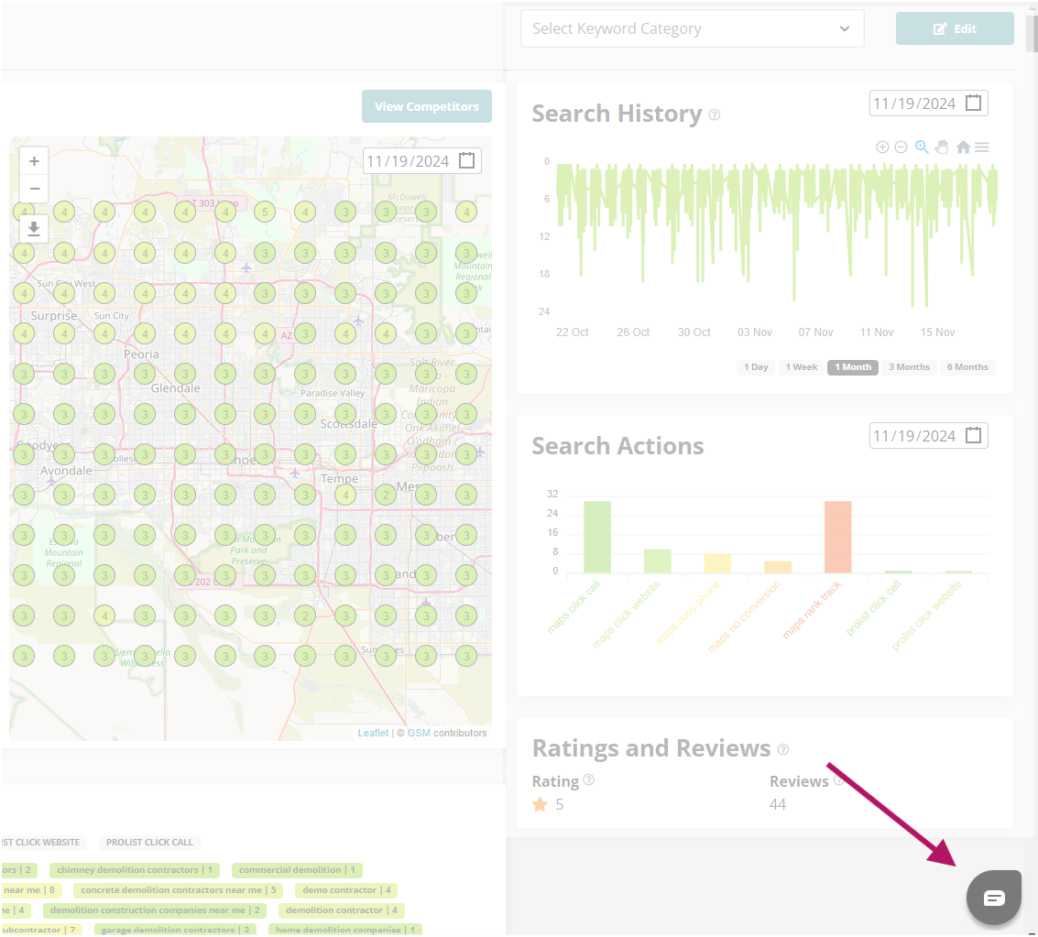Switch chart range to 3 Months
This screenshot has height=937, width=1038.
coord(909,367)
